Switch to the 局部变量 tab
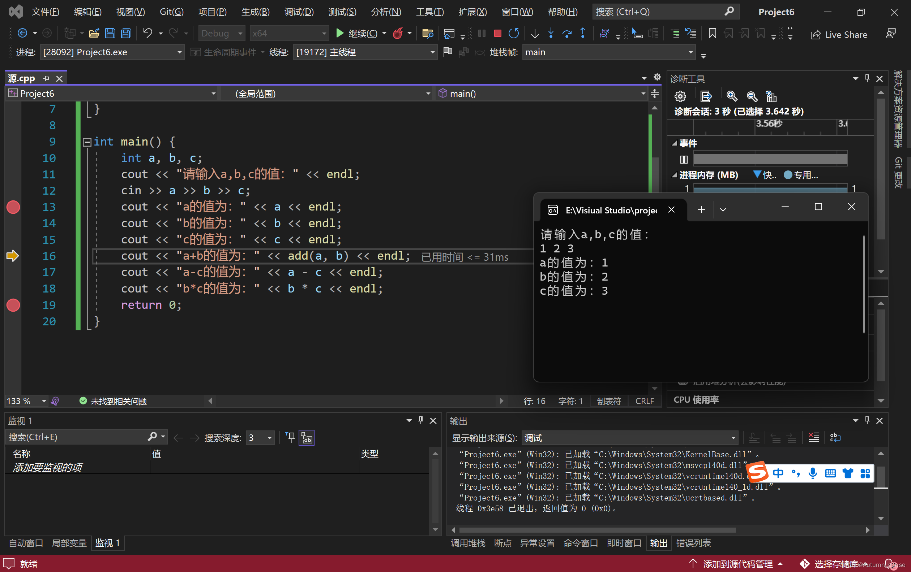The image size is (911, 572). (x=69, y=543)
